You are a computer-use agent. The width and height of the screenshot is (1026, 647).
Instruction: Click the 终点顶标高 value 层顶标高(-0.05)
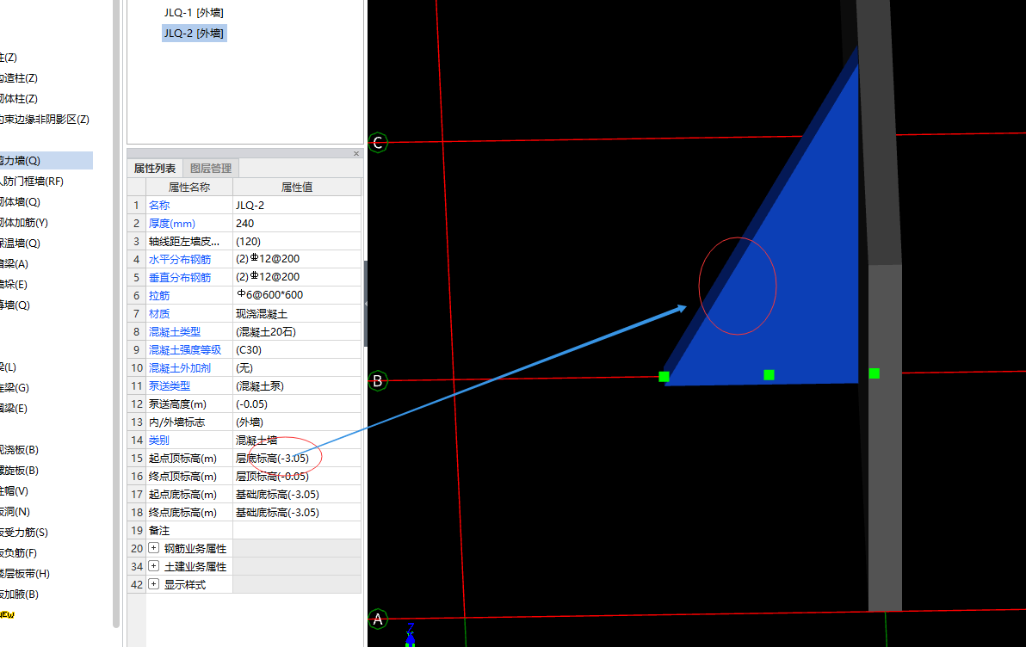pyautogui.click(x=296, y=477)
